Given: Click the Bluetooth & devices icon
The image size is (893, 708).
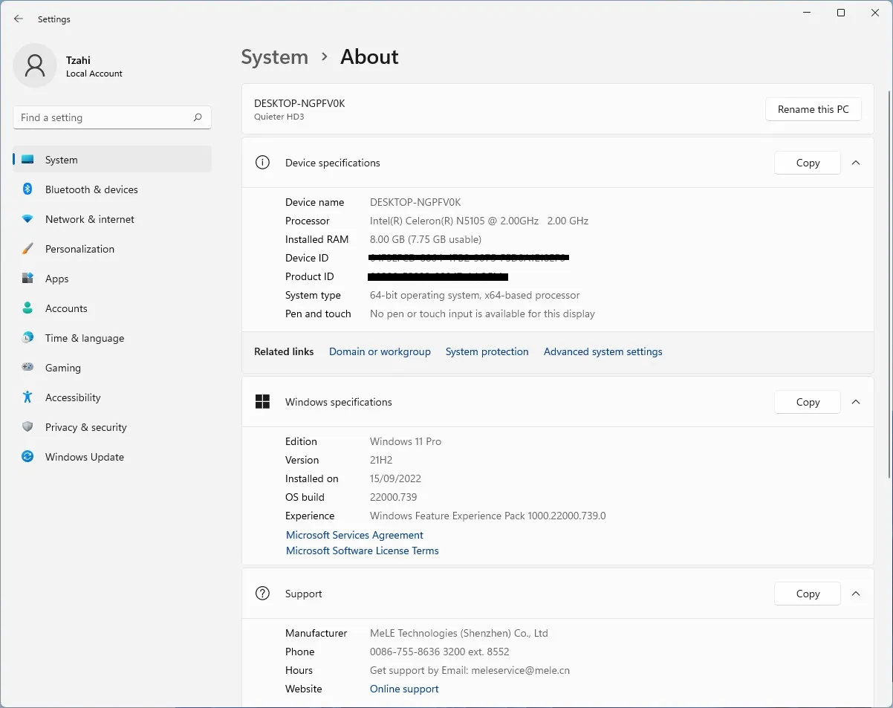Looking at the screenshot, I should tap(27, 189).
